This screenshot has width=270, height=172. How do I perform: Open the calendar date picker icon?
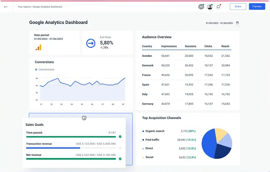click(x=237, y=23)
